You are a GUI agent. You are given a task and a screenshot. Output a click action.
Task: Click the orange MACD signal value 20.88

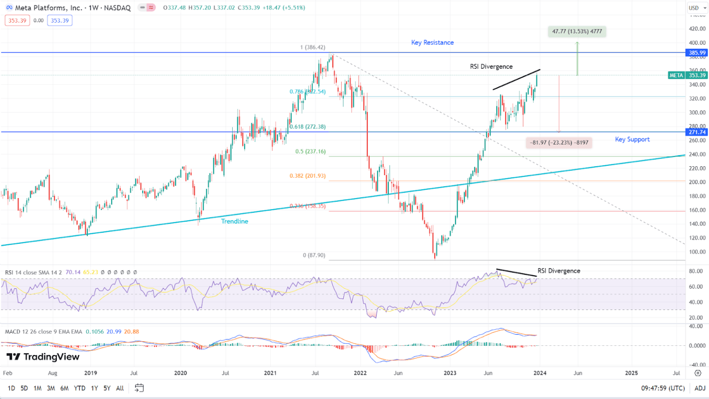[132, 332]
